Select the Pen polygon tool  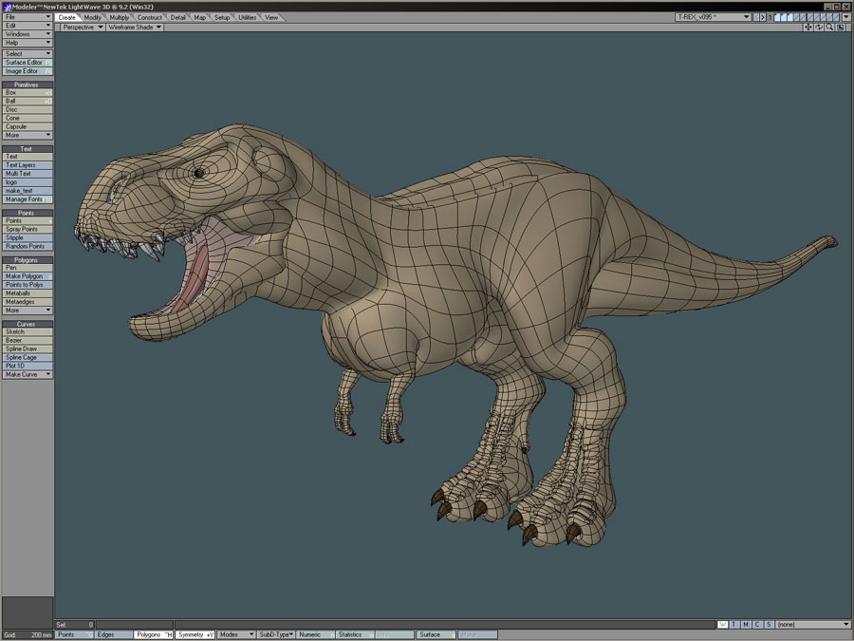pos(28,268)
